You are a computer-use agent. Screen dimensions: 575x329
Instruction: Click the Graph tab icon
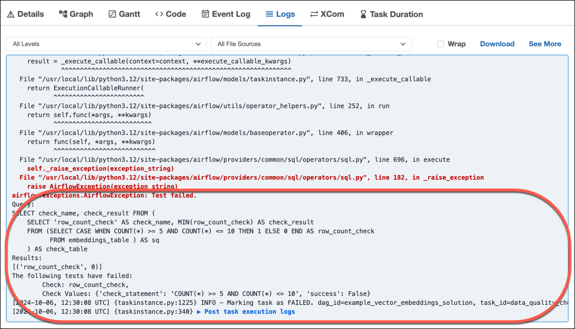pos(63,14)
